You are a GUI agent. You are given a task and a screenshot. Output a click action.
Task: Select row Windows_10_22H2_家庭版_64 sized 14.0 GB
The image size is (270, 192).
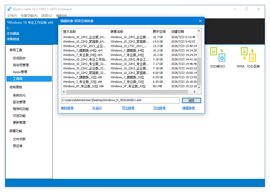[129, 41]
